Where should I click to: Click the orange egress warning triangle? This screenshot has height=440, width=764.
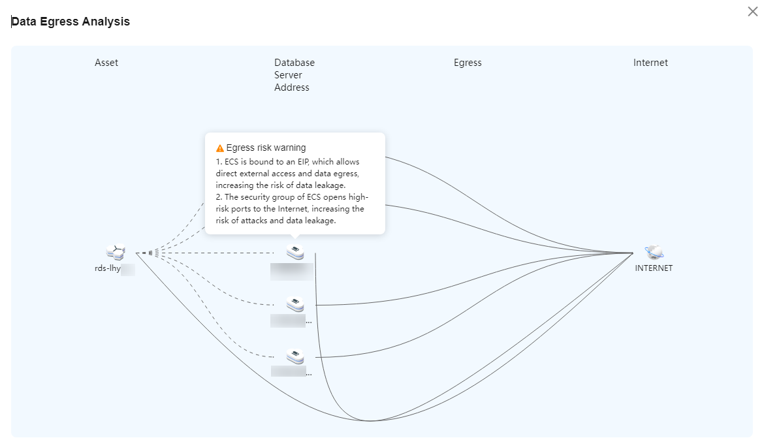(220, 148)
